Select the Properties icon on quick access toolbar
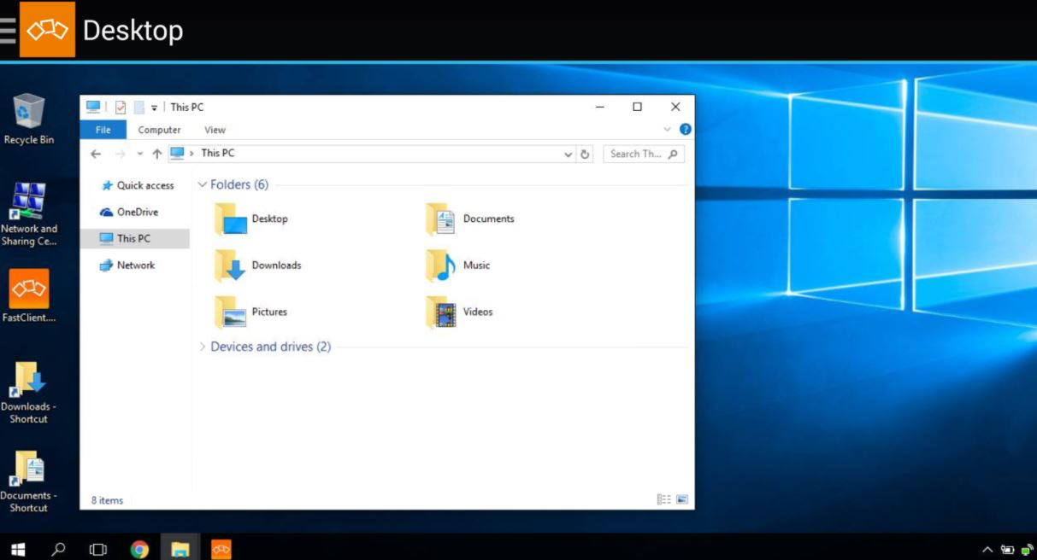The image size is (1037, 560). (120, 107)
